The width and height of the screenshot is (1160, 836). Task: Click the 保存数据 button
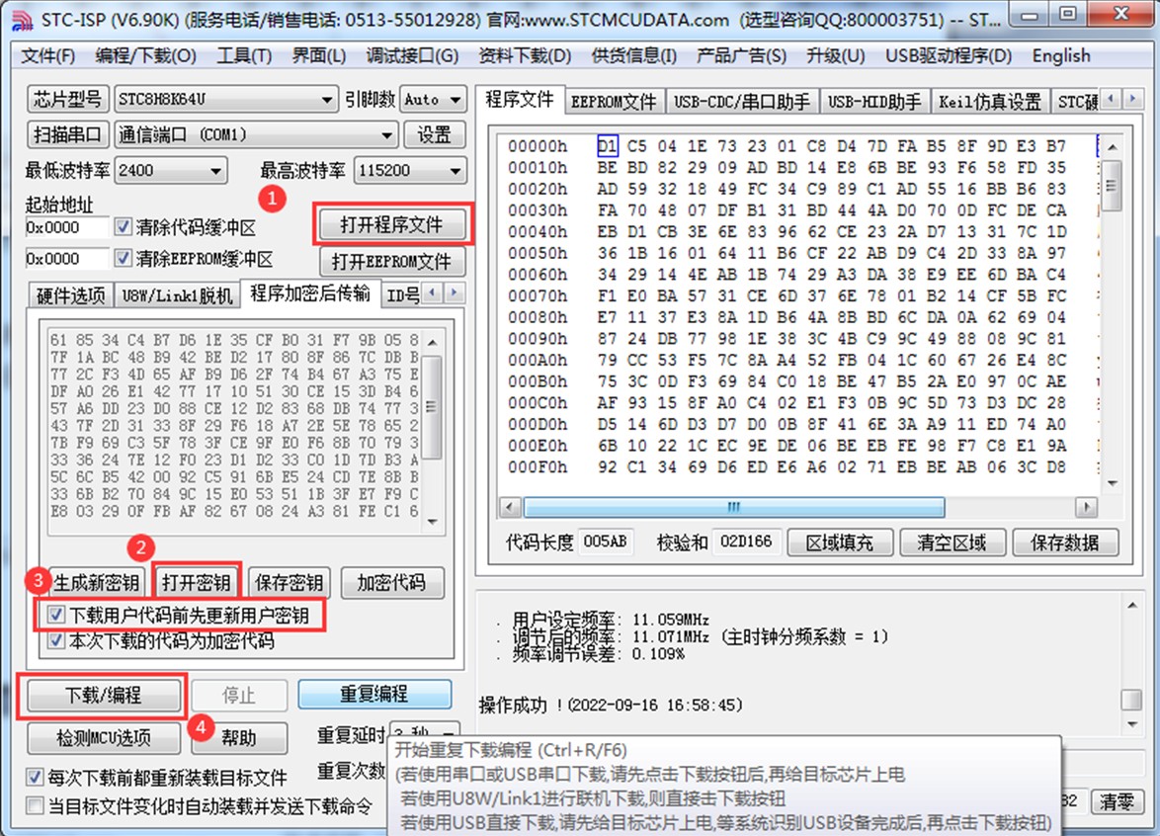pyautogui.click(x=1064, y=543)
